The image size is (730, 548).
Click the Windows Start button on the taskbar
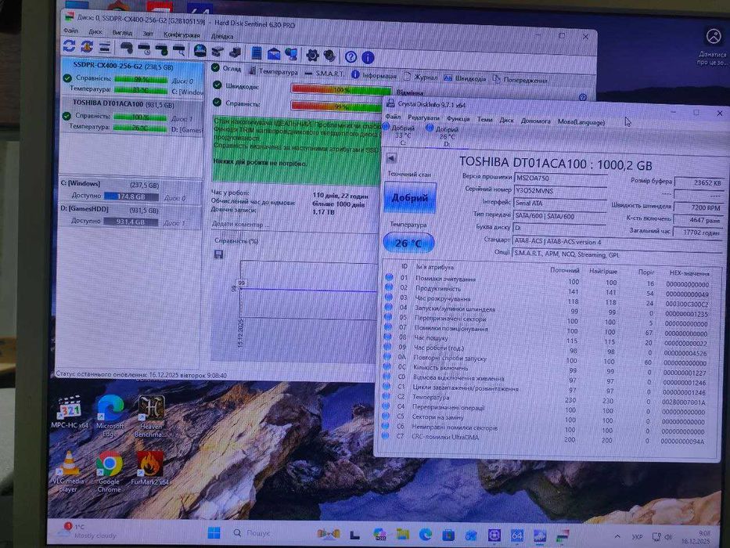[x=214, y=532]
